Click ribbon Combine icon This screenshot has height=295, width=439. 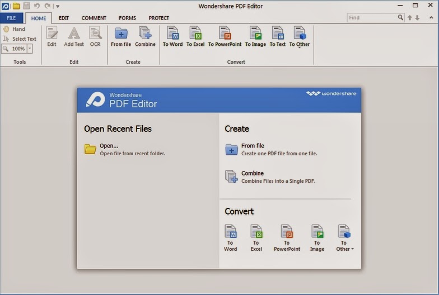pyautogui.click(x=145, y=37)
